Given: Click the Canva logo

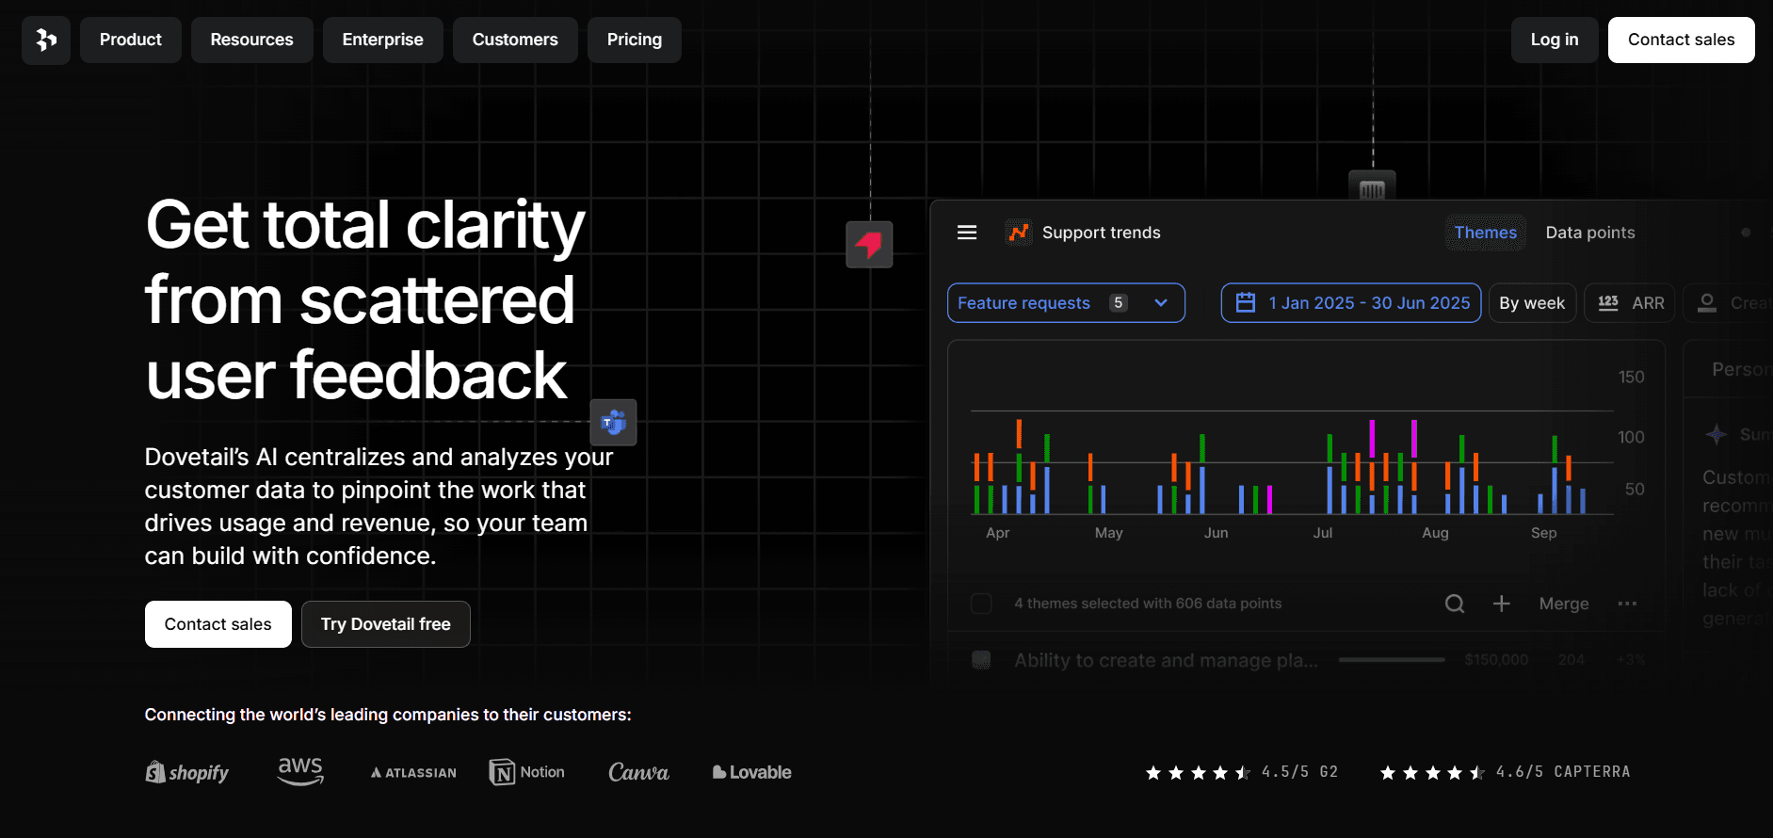Looking at the screenshot, I should click(638, 772).
